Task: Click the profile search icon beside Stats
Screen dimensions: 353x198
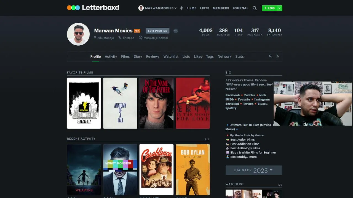Action: [271, 56]
